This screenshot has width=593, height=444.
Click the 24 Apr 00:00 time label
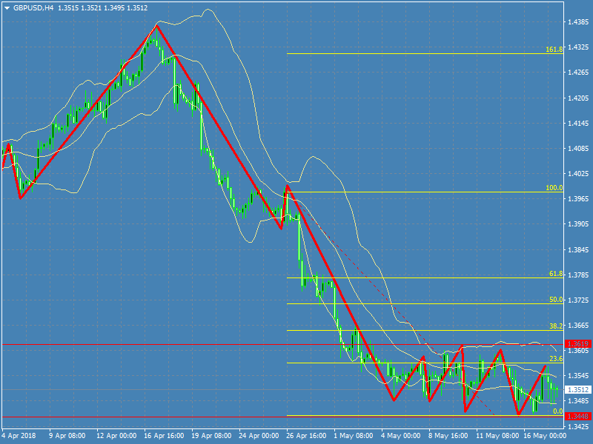click(x=259, y=436)
